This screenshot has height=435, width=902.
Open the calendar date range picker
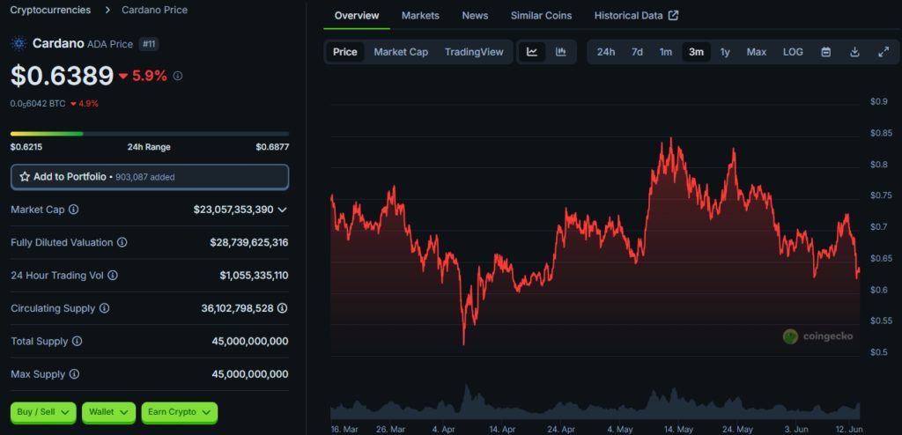coord(825,52)
